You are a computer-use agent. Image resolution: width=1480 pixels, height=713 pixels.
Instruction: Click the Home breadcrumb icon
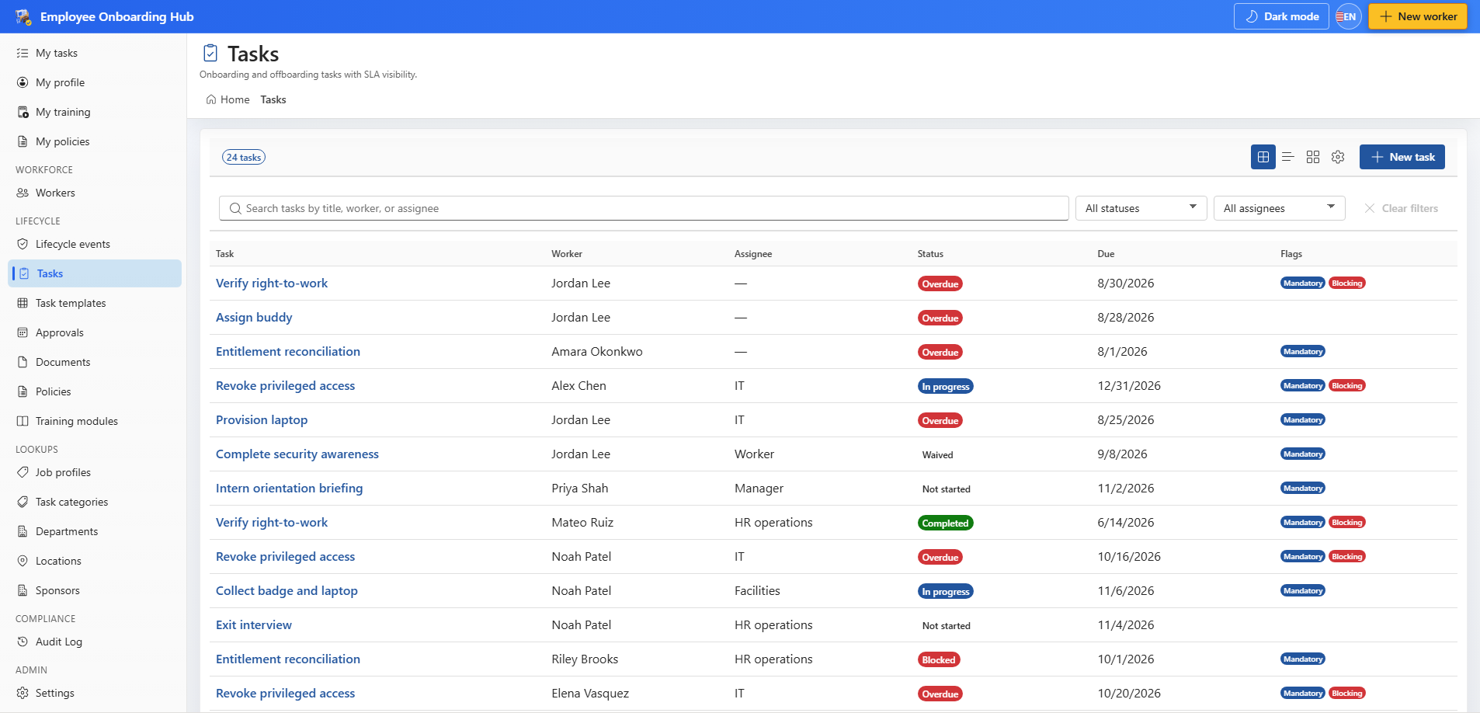tap(210, 99)
